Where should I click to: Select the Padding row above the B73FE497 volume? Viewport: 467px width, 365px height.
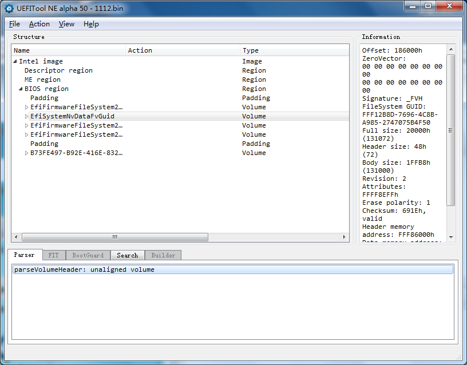[180, 144]
